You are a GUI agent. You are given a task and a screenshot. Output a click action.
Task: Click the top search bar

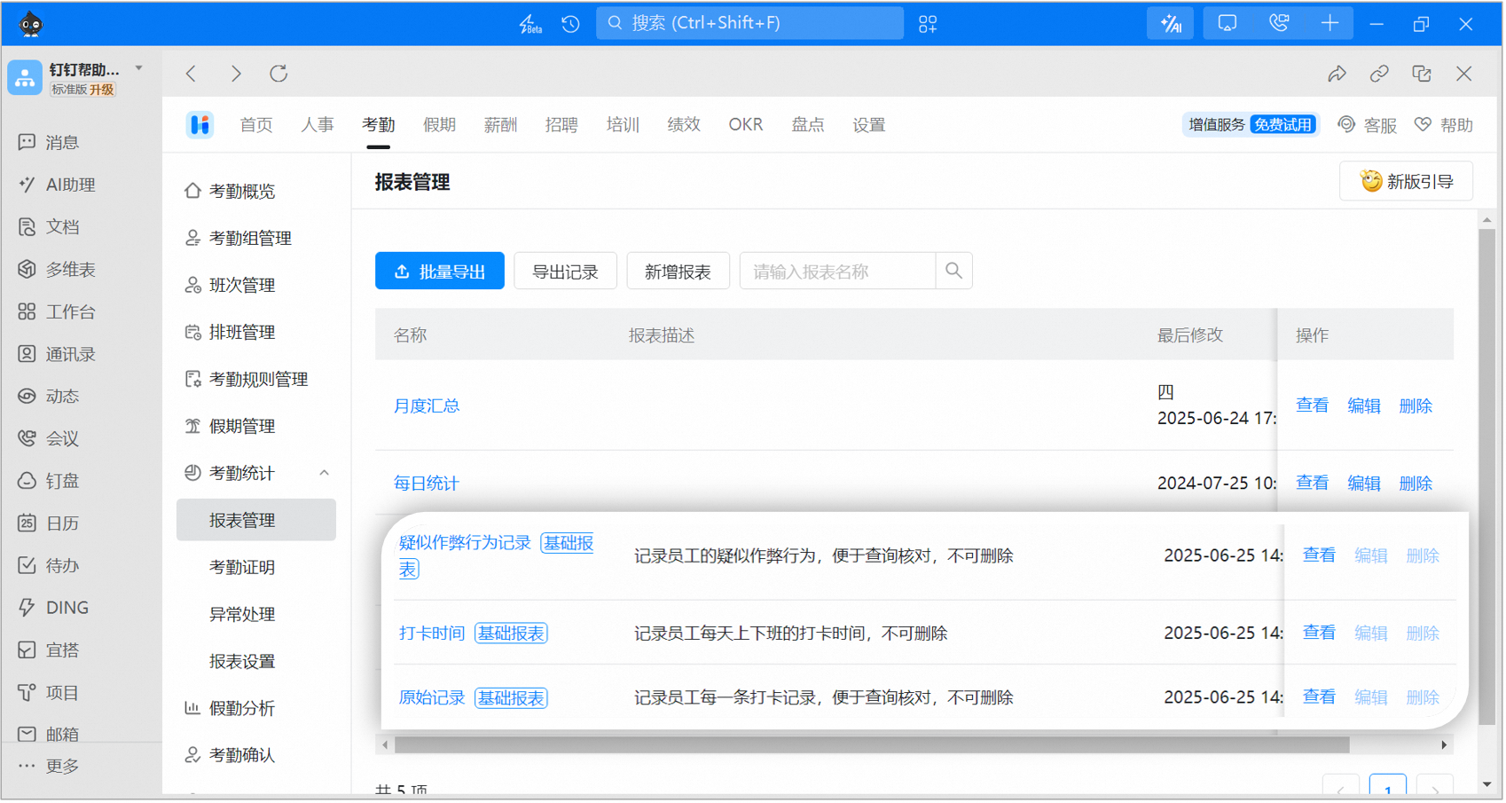coord(750,23)
